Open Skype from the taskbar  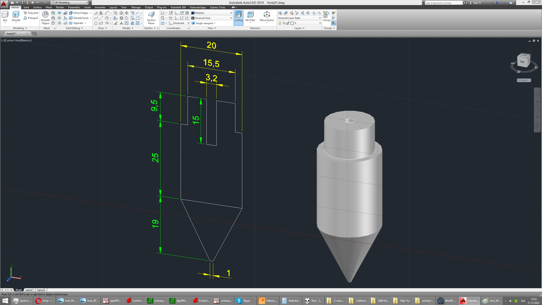(246, 300)
